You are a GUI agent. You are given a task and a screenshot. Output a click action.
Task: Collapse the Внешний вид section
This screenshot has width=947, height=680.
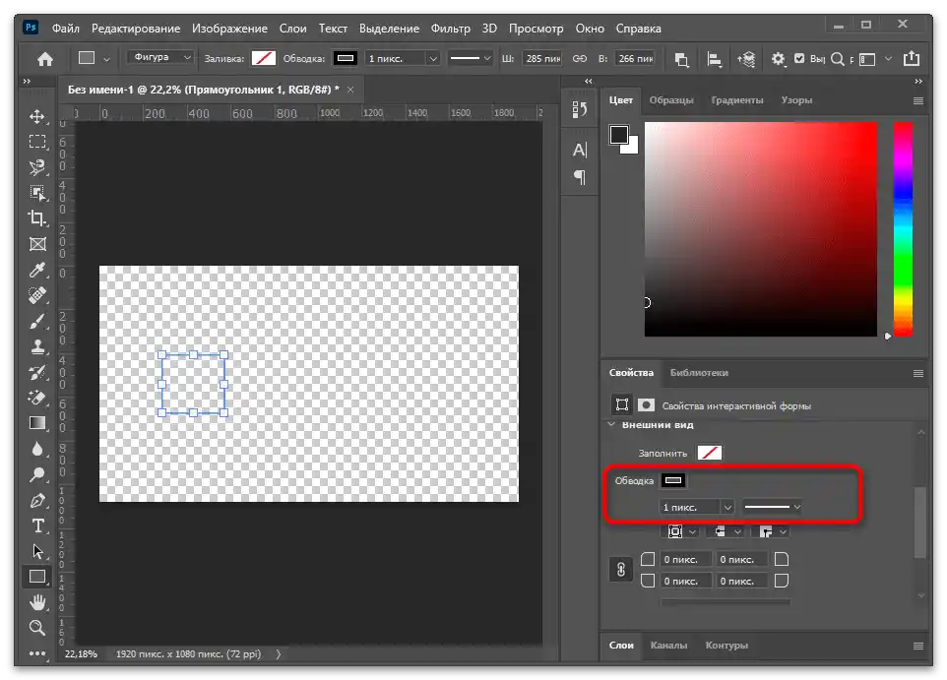point(611,424)
